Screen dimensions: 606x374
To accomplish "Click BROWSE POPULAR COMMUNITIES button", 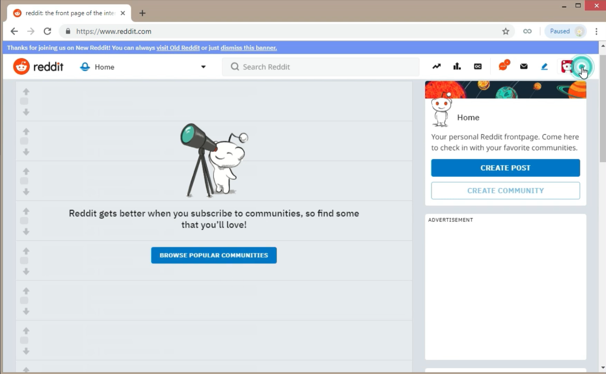I will point(214,255).
